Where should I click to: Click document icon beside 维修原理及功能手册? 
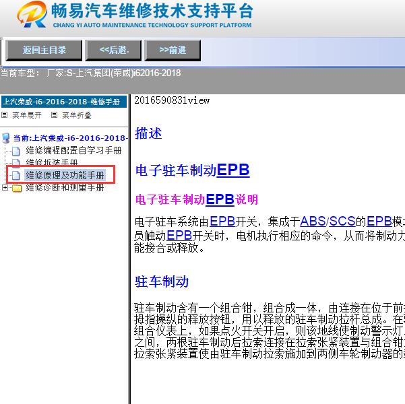point(16,175)
